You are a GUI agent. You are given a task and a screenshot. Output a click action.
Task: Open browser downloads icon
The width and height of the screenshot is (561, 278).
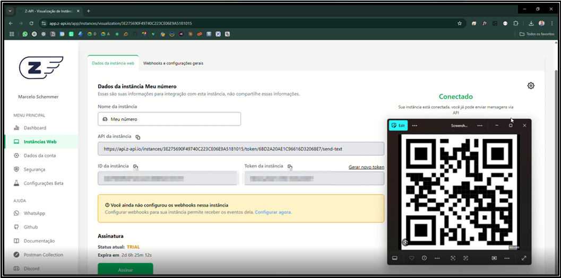pyautogui.click(x=531, y=23)
